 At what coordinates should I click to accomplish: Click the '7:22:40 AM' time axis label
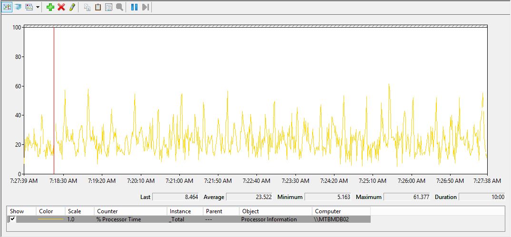click(256, 181)
